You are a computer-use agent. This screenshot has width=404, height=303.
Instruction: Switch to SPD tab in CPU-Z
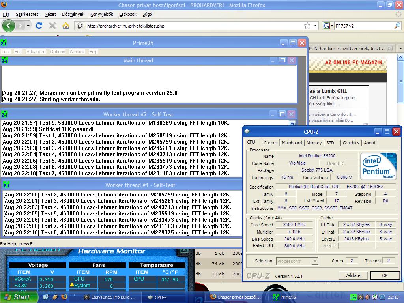[x=330, y=143]
